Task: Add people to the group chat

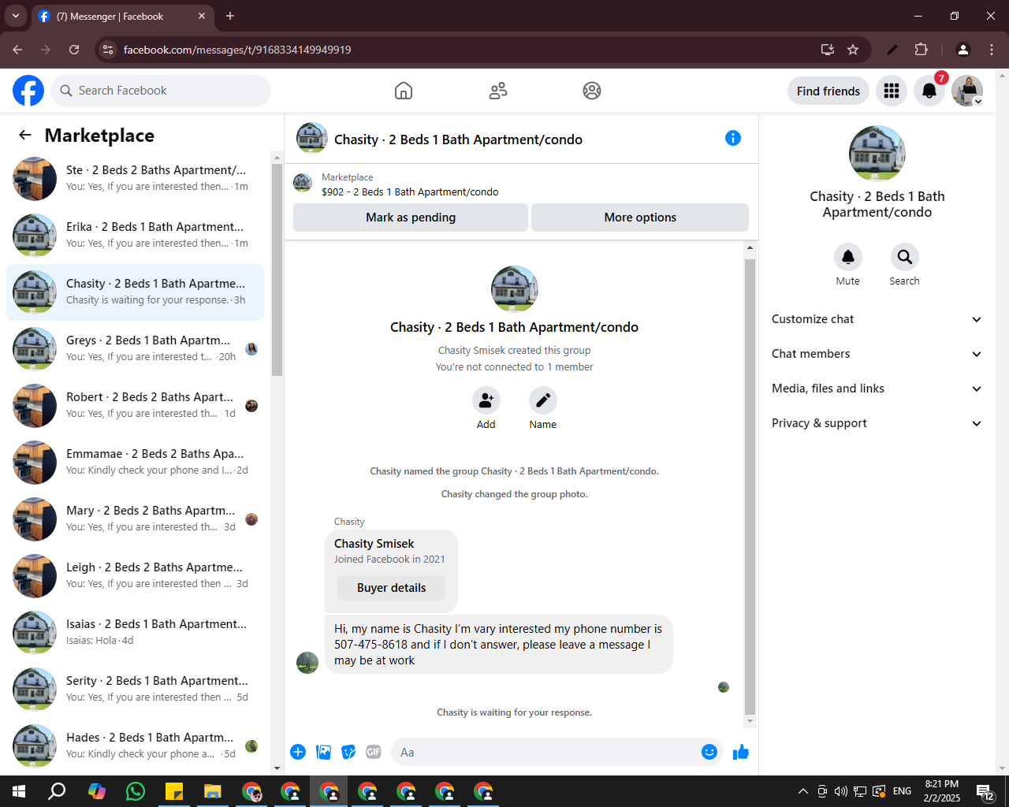Action: tap(486, 400)
